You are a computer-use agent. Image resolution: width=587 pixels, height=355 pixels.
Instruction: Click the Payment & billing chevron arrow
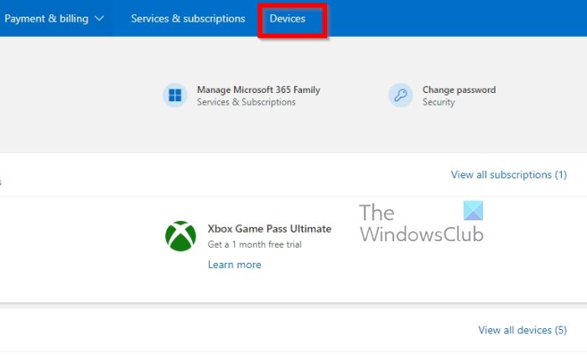coord(99,18)
